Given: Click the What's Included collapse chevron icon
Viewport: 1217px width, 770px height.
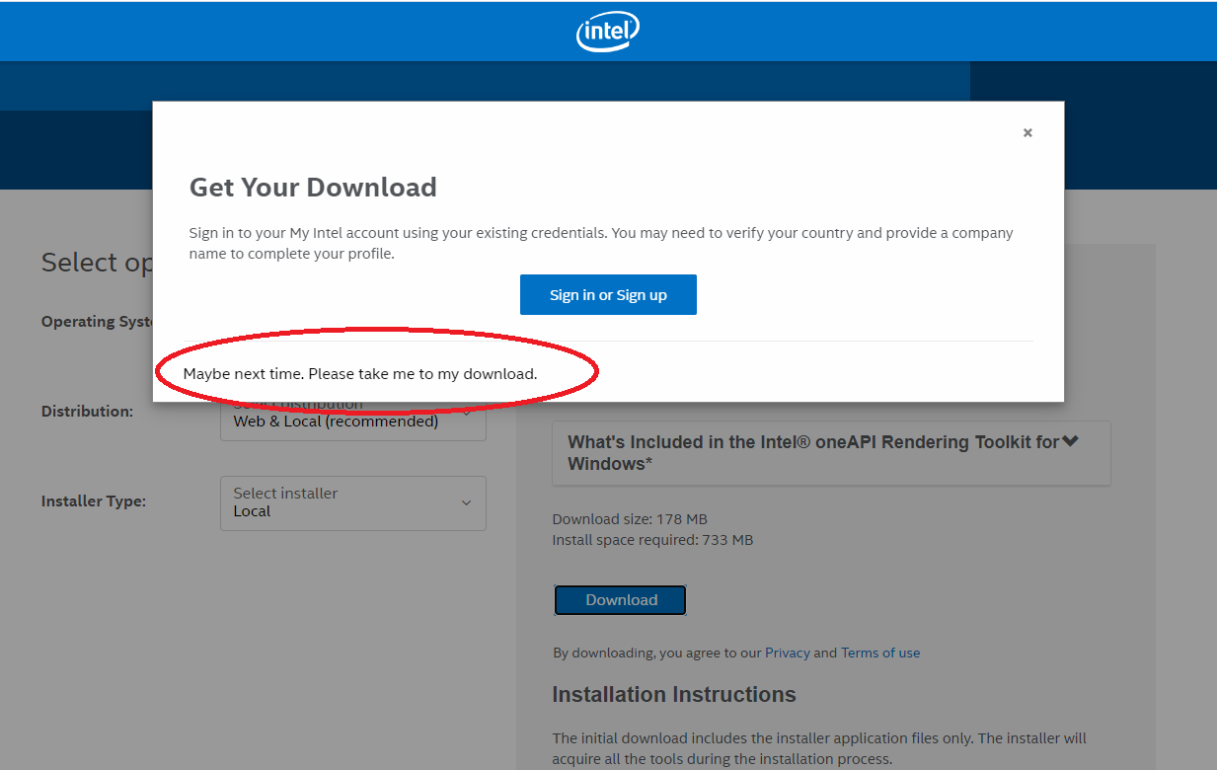Looking at the screenshot, I should (x=1071, y=442).
